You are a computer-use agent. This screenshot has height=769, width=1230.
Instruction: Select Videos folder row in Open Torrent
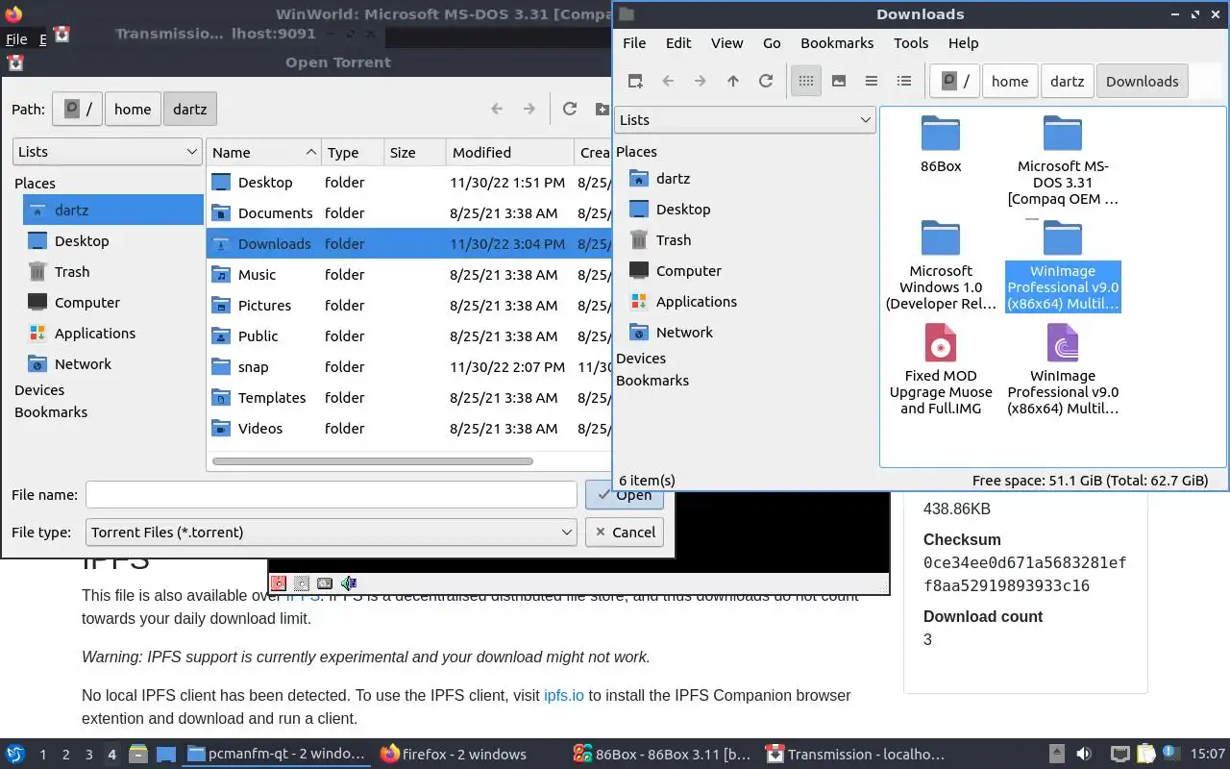408,429
